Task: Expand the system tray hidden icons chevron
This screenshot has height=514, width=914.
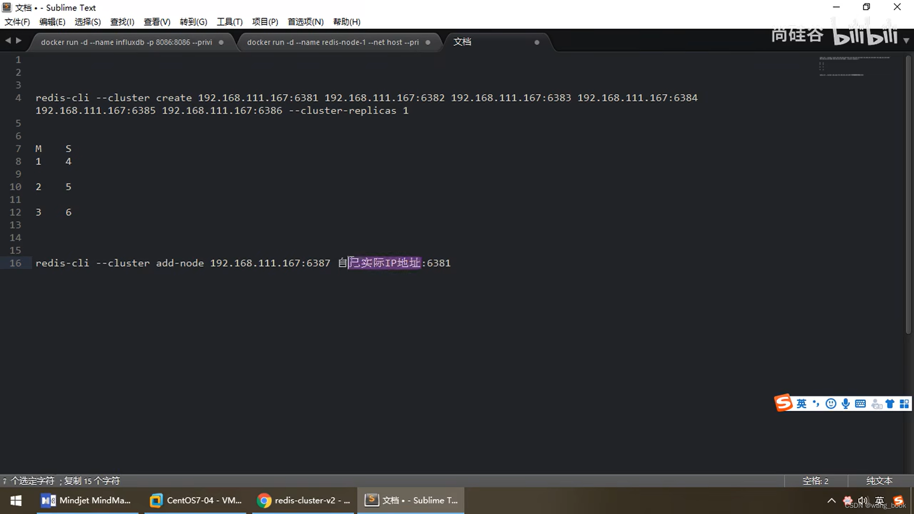Action: [831, 500]
